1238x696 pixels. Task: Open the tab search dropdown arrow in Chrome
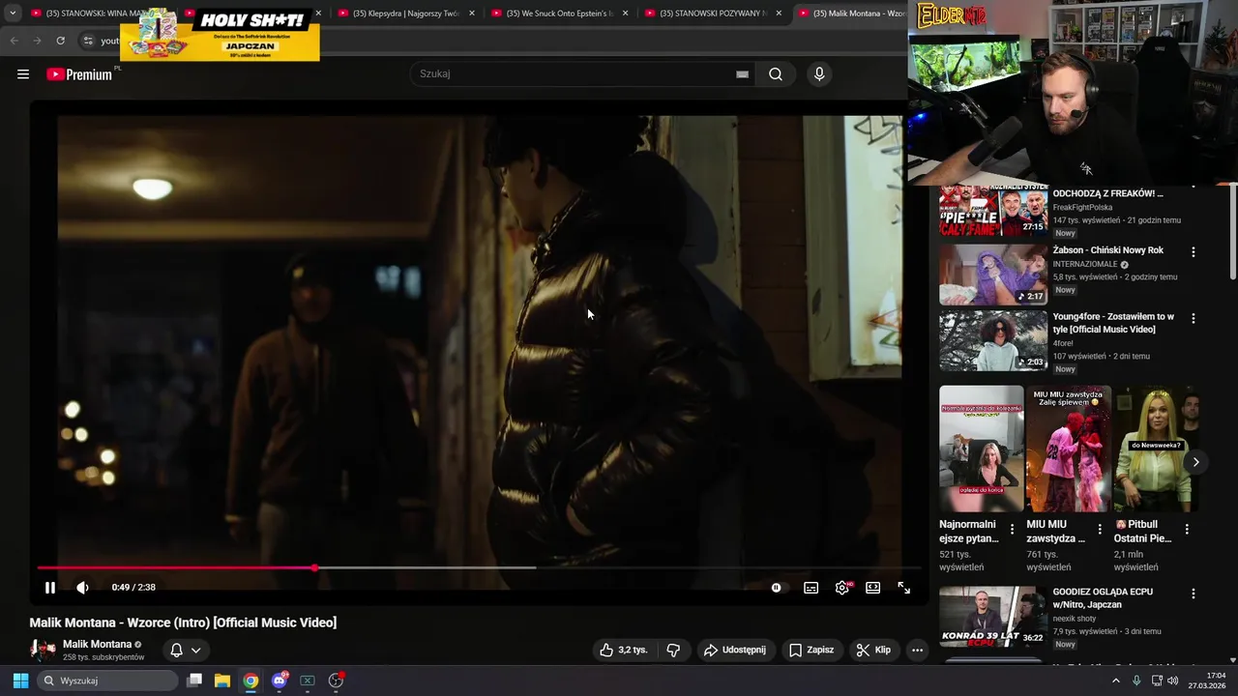[x=13, y=14]
